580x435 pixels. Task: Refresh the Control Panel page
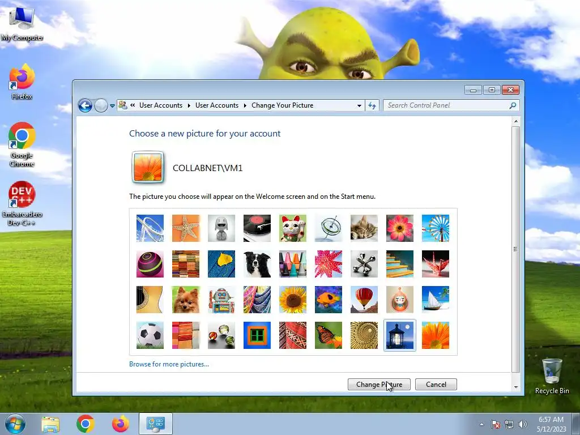tap(372, 106)
